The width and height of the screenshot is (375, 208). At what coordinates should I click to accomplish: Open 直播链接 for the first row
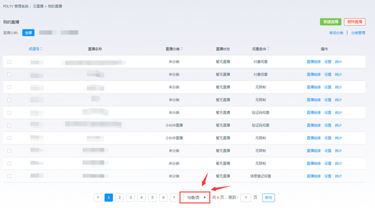(314, 62)
